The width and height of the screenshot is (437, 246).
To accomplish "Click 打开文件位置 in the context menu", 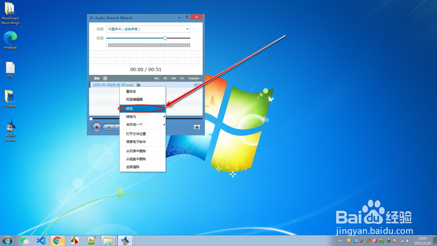I will click(x=143, y=134).
